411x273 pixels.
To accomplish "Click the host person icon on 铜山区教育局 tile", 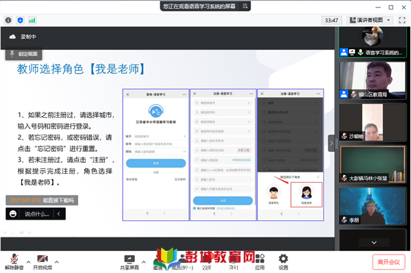I will tap(344, 94).
